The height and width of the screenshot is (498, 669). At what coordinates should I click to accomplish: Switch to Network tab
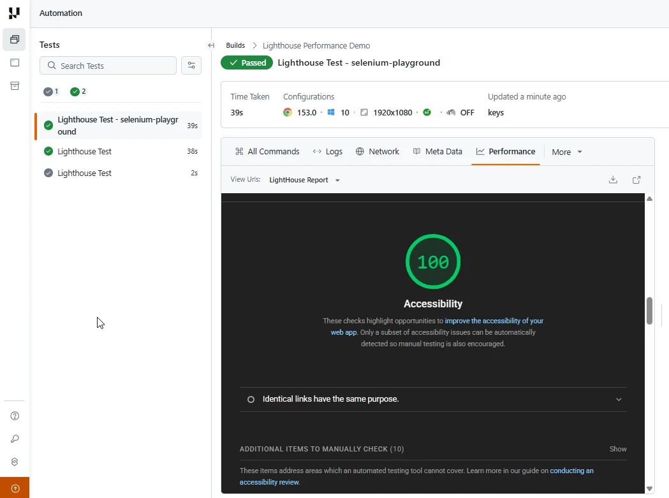tap(378, 152)
